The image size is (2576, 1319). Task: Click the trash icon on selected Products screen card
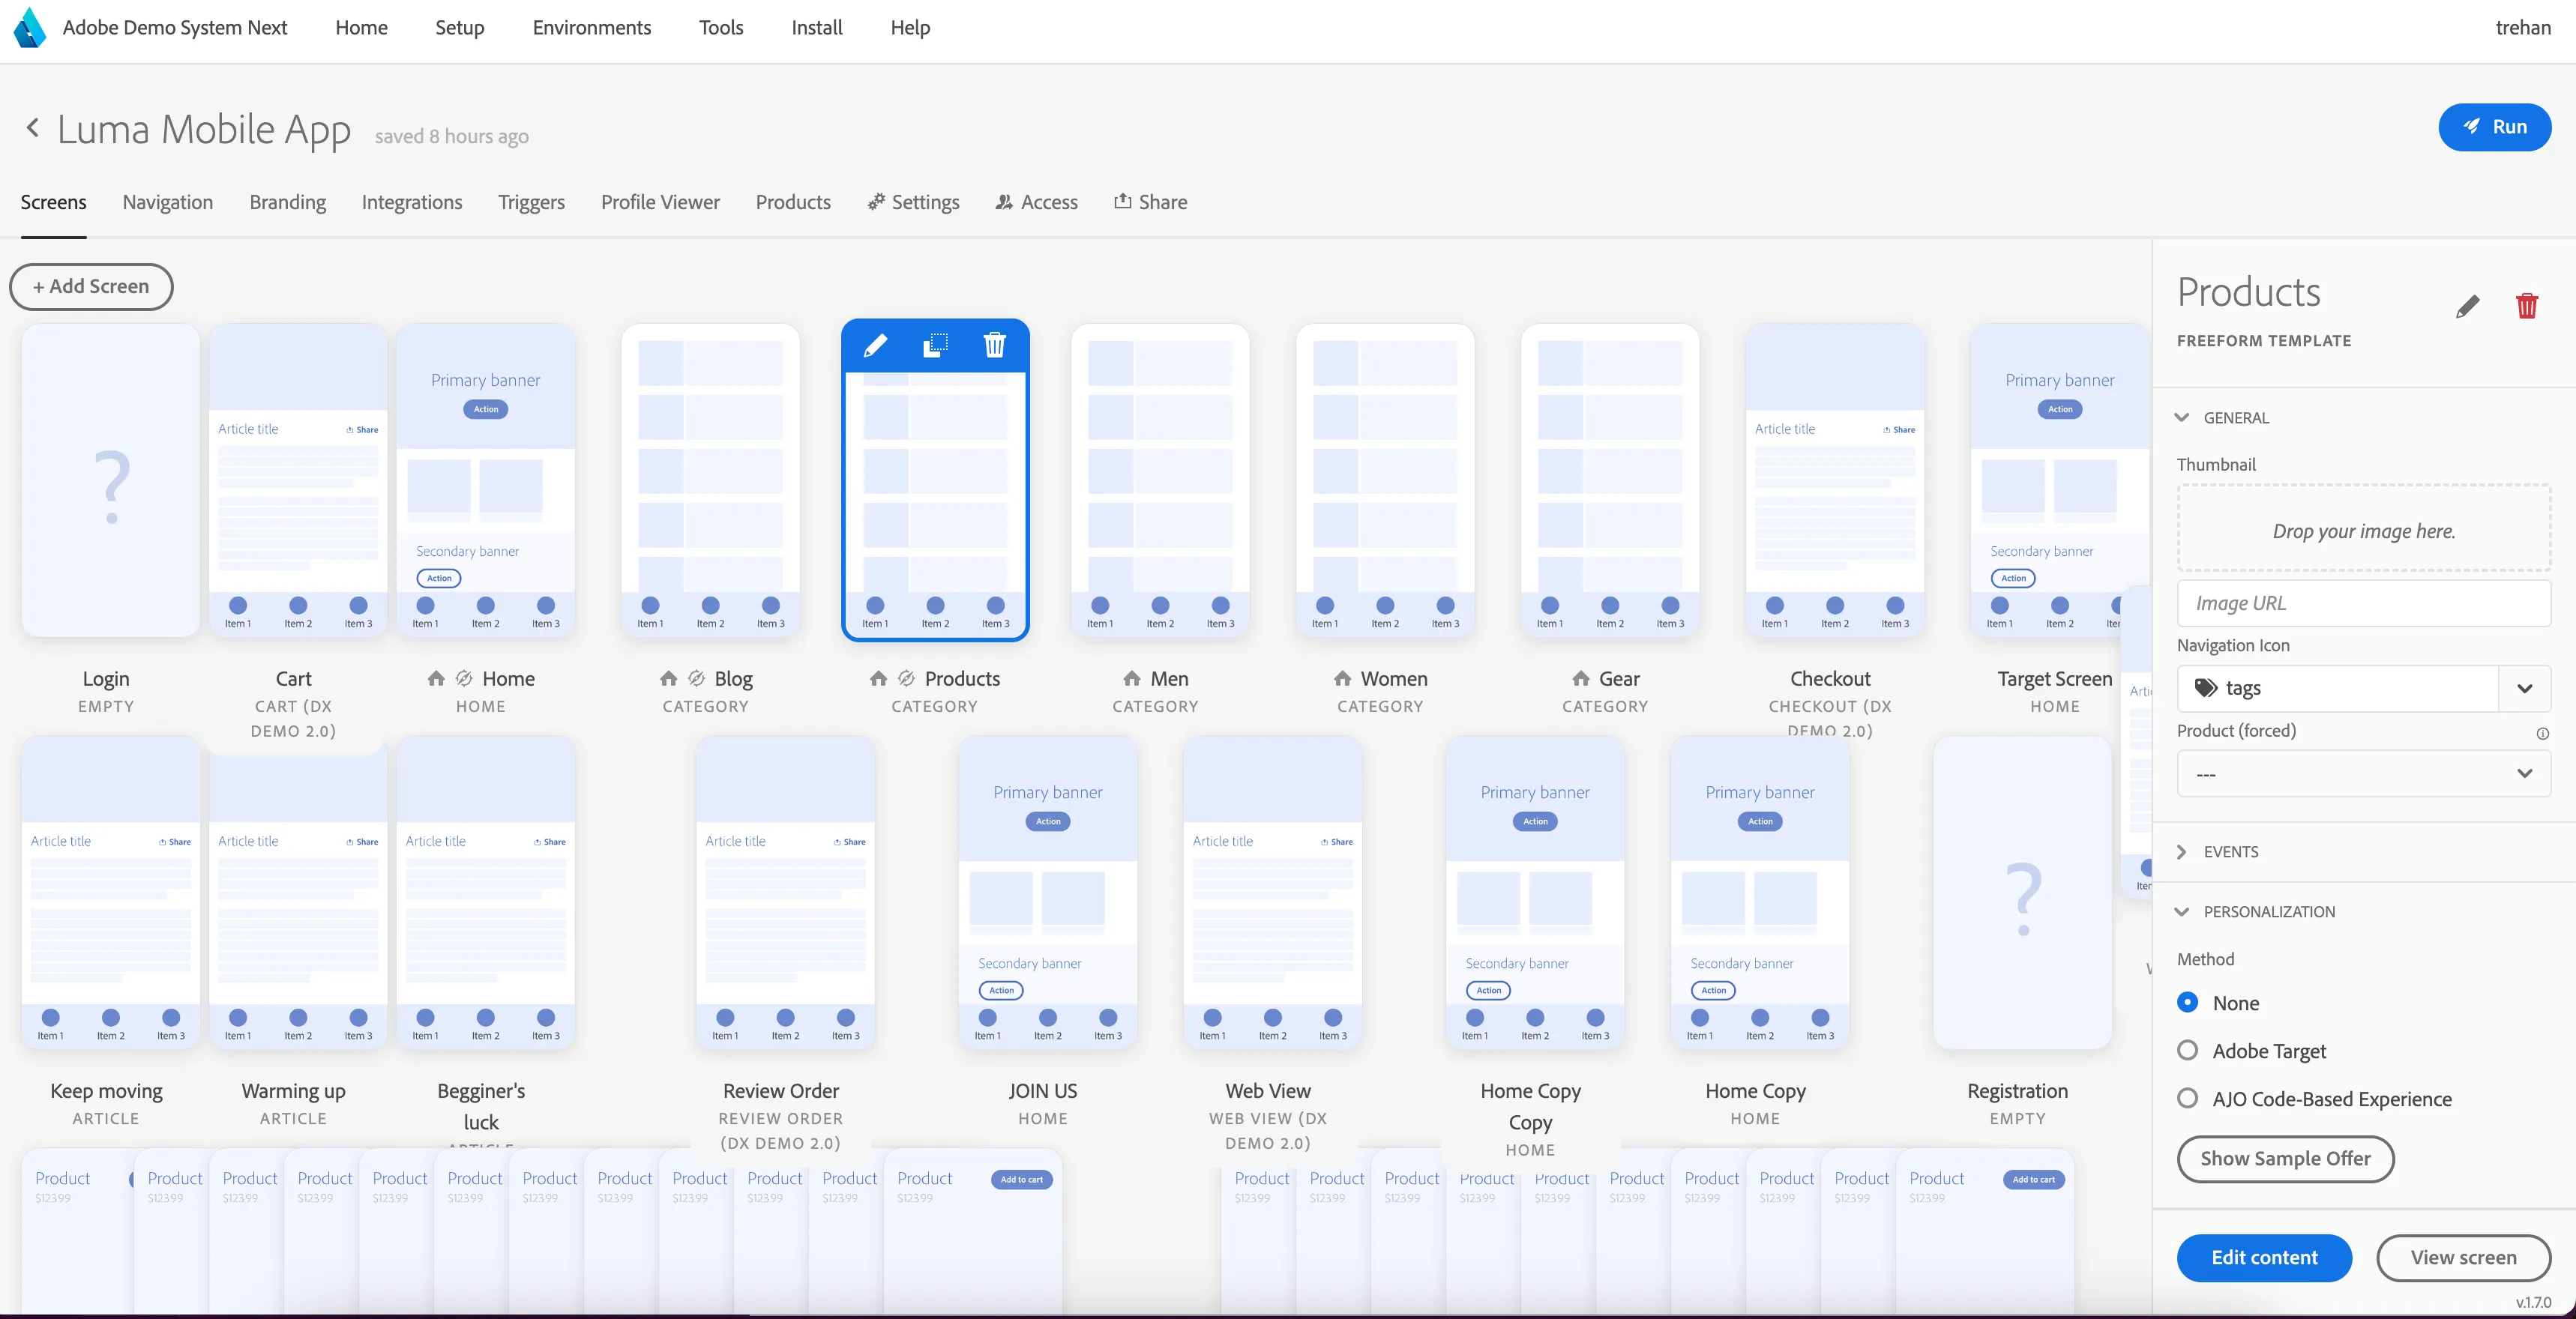[x=994, y=346]
